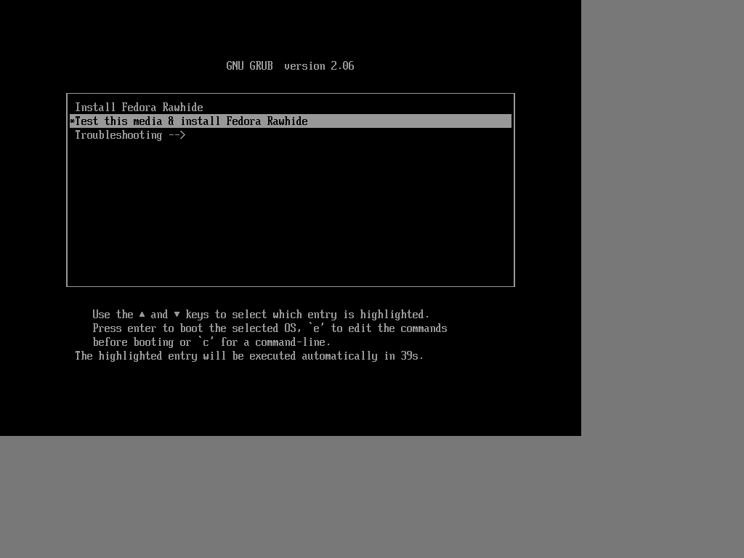Click the asterisk marker beside highlighted entry

tap(72, 121)
